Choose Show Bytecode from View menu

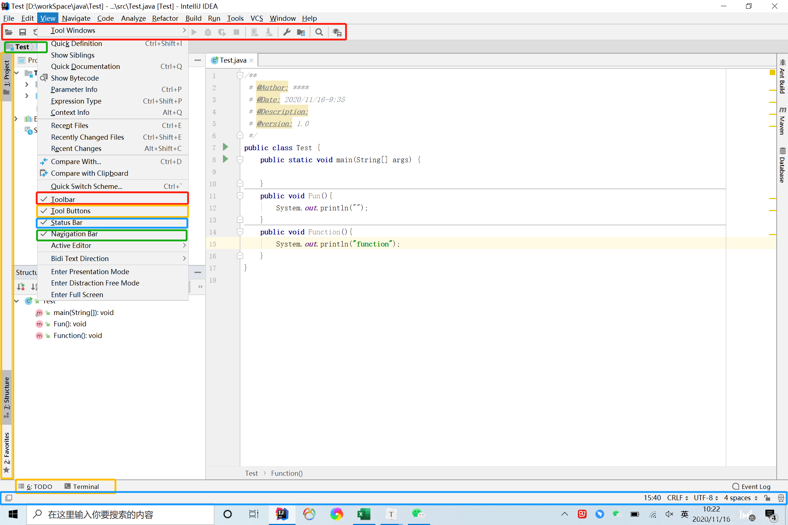113,78
